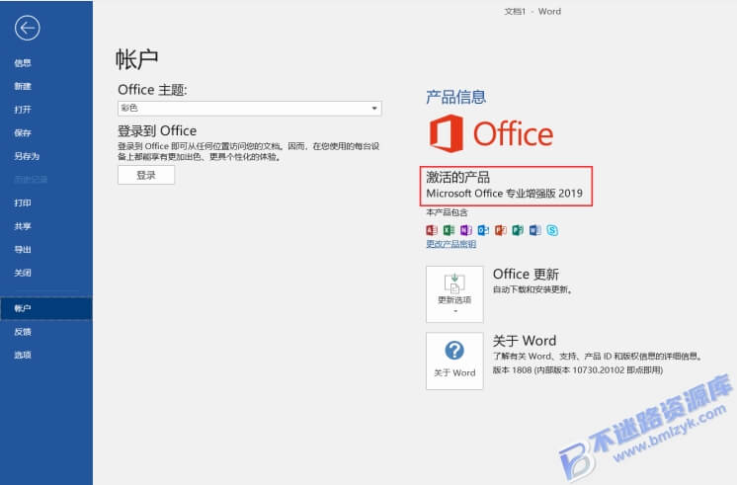Open 选项 in the sidebar
This screenshot has height=485, width=737.
pos(23,355)
